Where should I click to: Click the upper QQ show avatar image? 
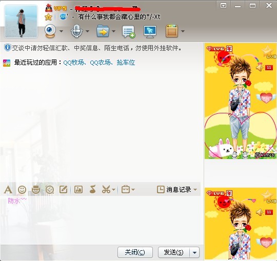tap(241, 101)
